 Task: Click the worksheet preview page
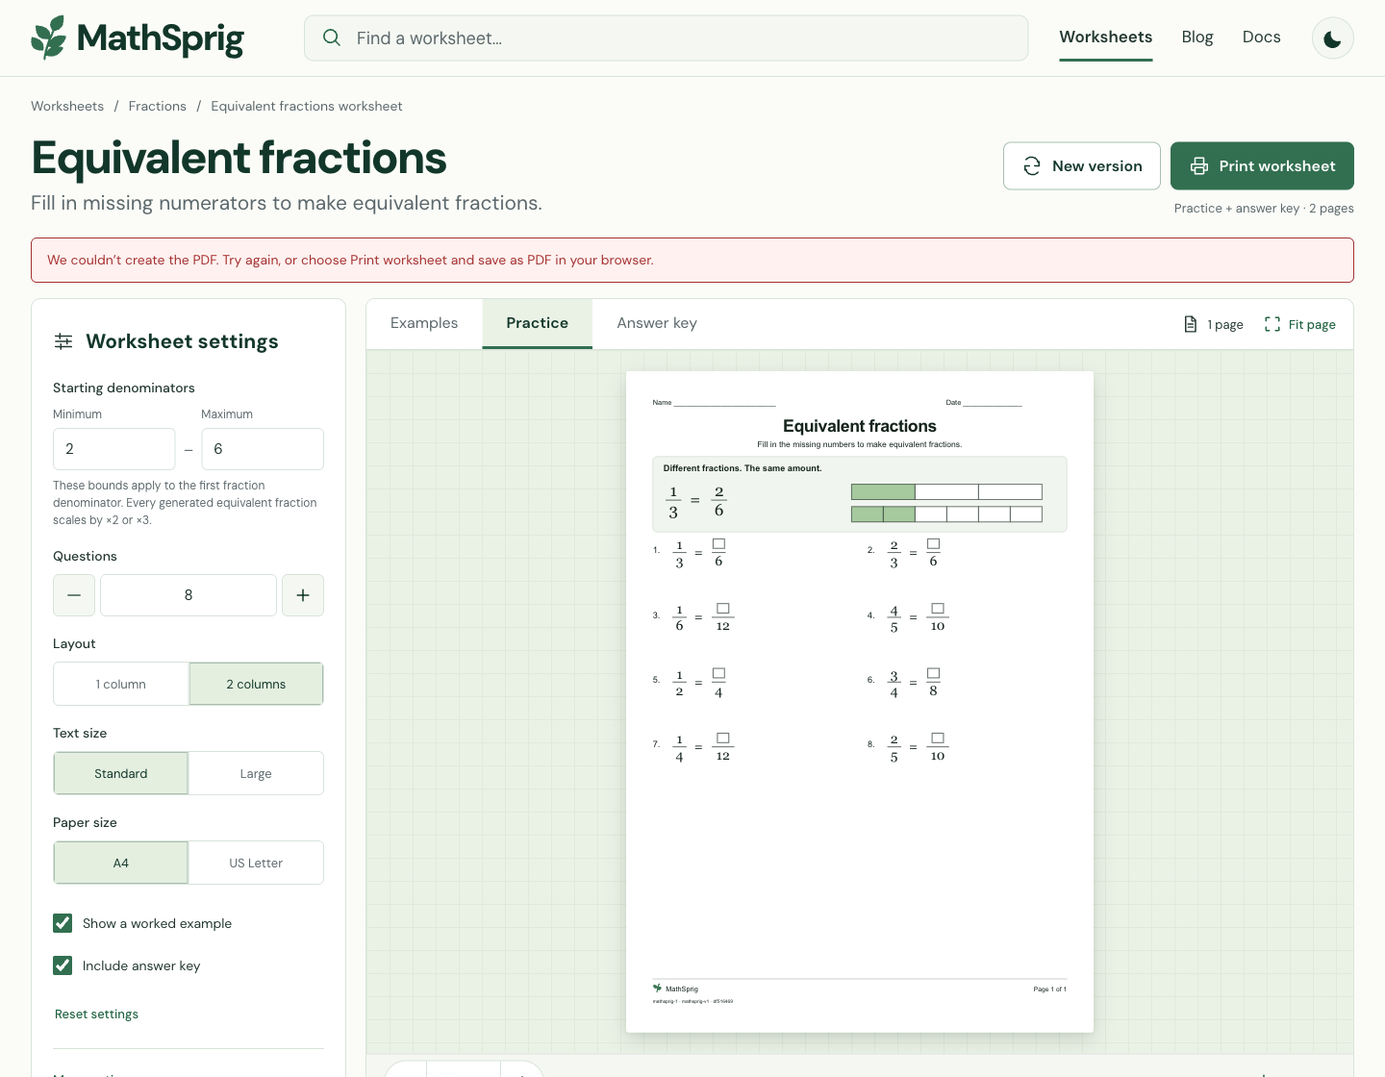[x=860, y=702]
